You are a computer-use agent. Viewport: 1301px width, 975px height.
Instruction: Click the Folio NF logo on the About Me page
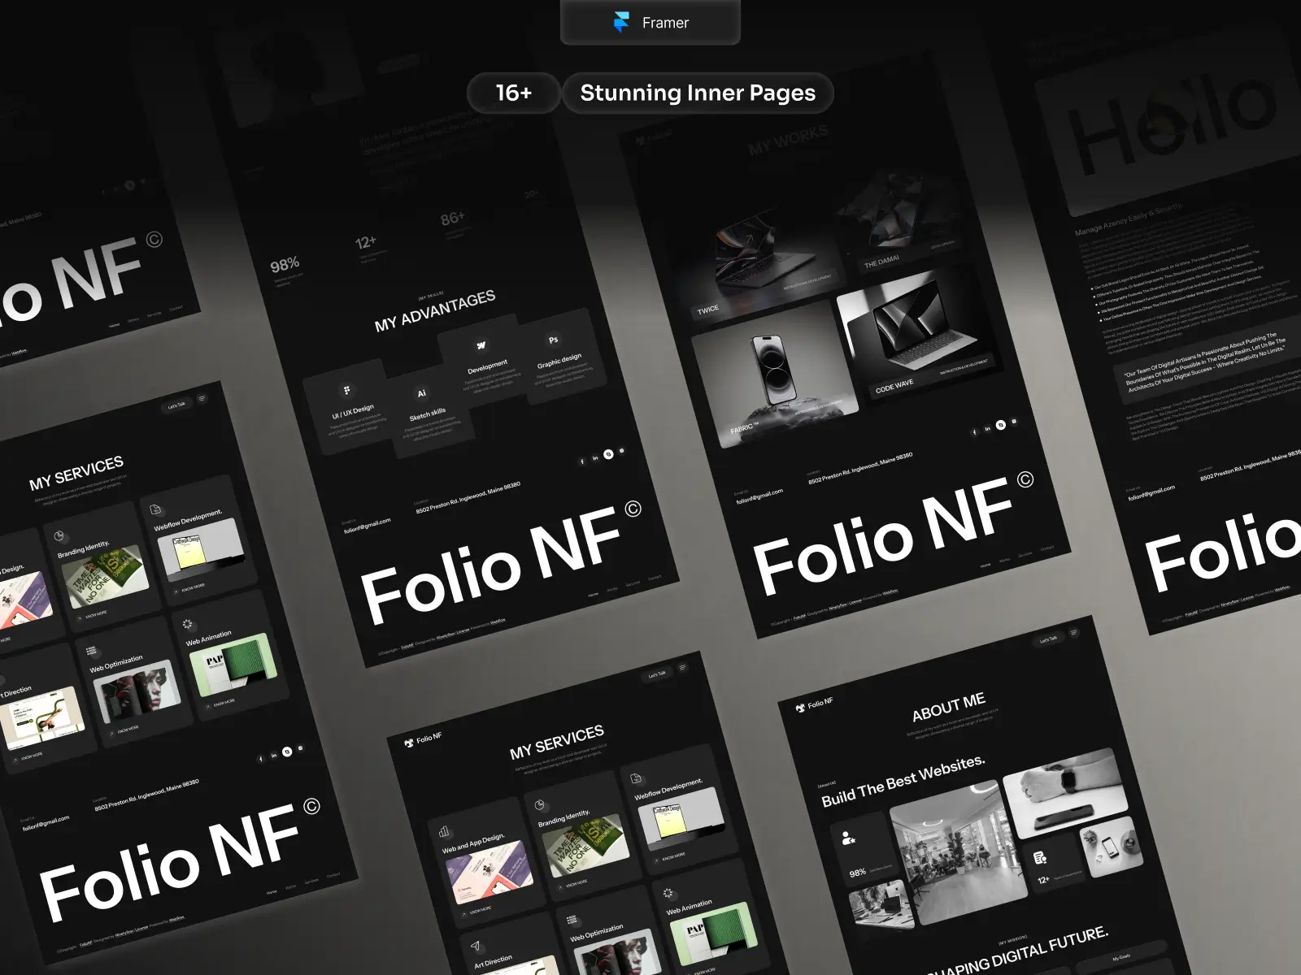click(x=815, y=704)
